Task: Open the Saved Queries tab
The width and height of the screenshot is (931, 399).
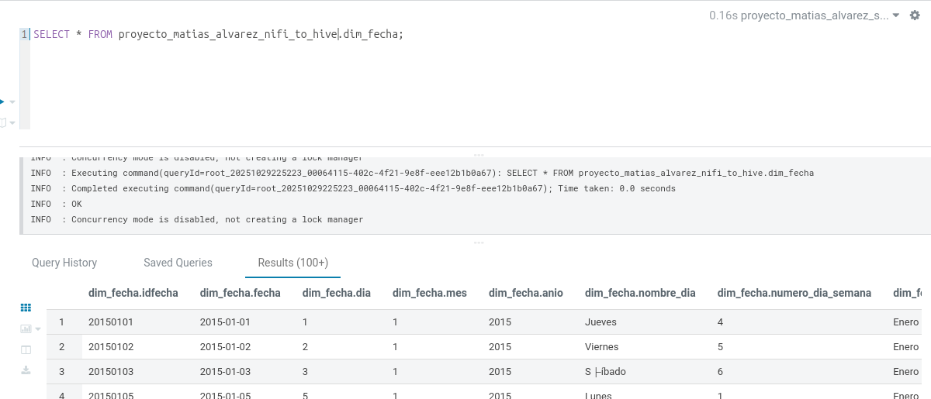Action: click(x=178, y=263)
